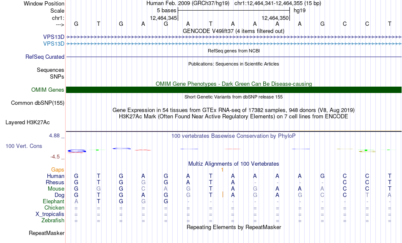This screenshot has width=402, height=243.
Task: Select the light blue VPS13D gene label
Action: click(x=54, y=44)
